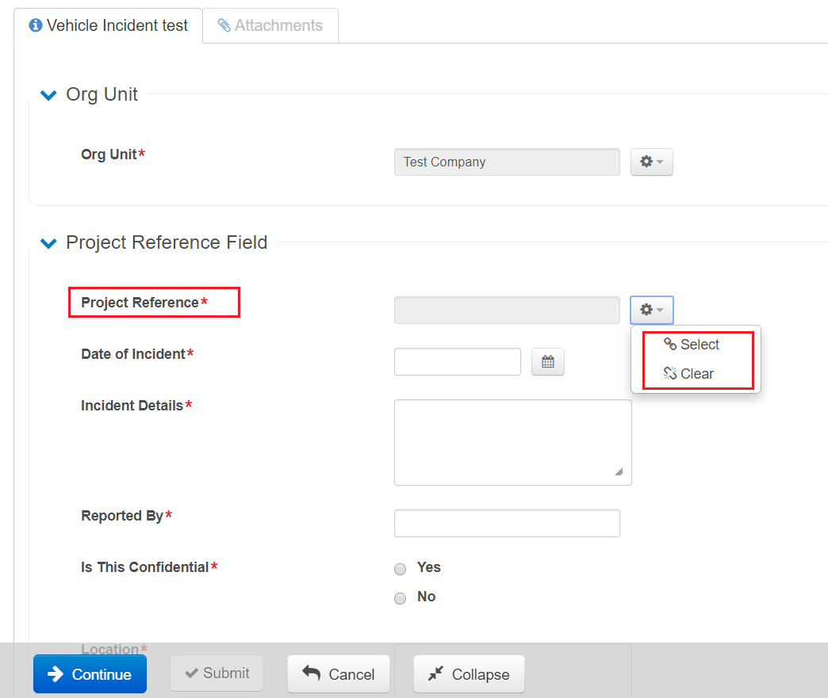Click inside the Incident Details text area
The image size is (828, 698).
point(512,442)
